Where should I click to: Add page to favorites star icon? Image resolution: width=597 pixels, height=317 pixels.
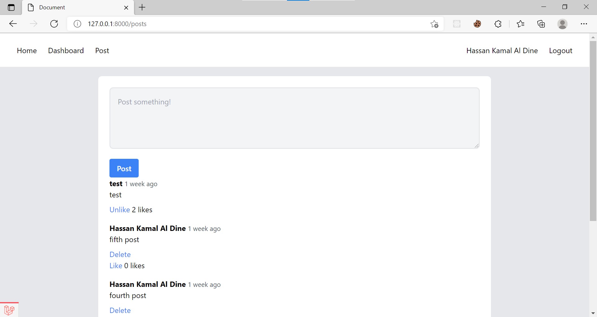(x=434, y=24)
